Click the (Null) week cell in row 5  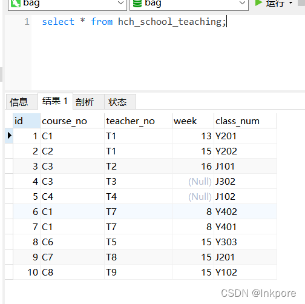(x=193, y=196)
